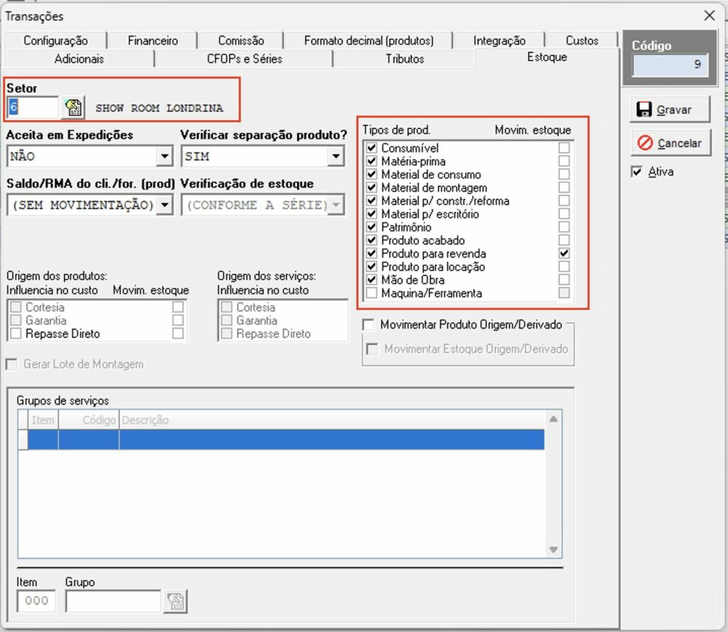Enable stock movement for Mão de Obra

(564, 279)
